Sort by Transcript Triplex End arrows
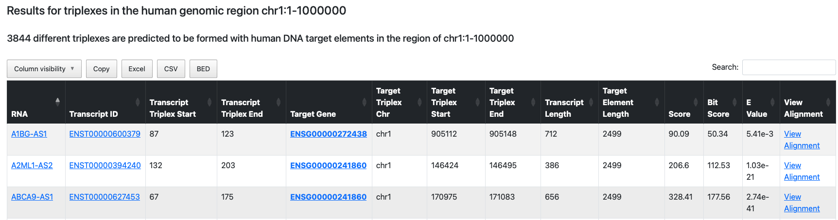This screenshot has height=220, width=838. 279,102
